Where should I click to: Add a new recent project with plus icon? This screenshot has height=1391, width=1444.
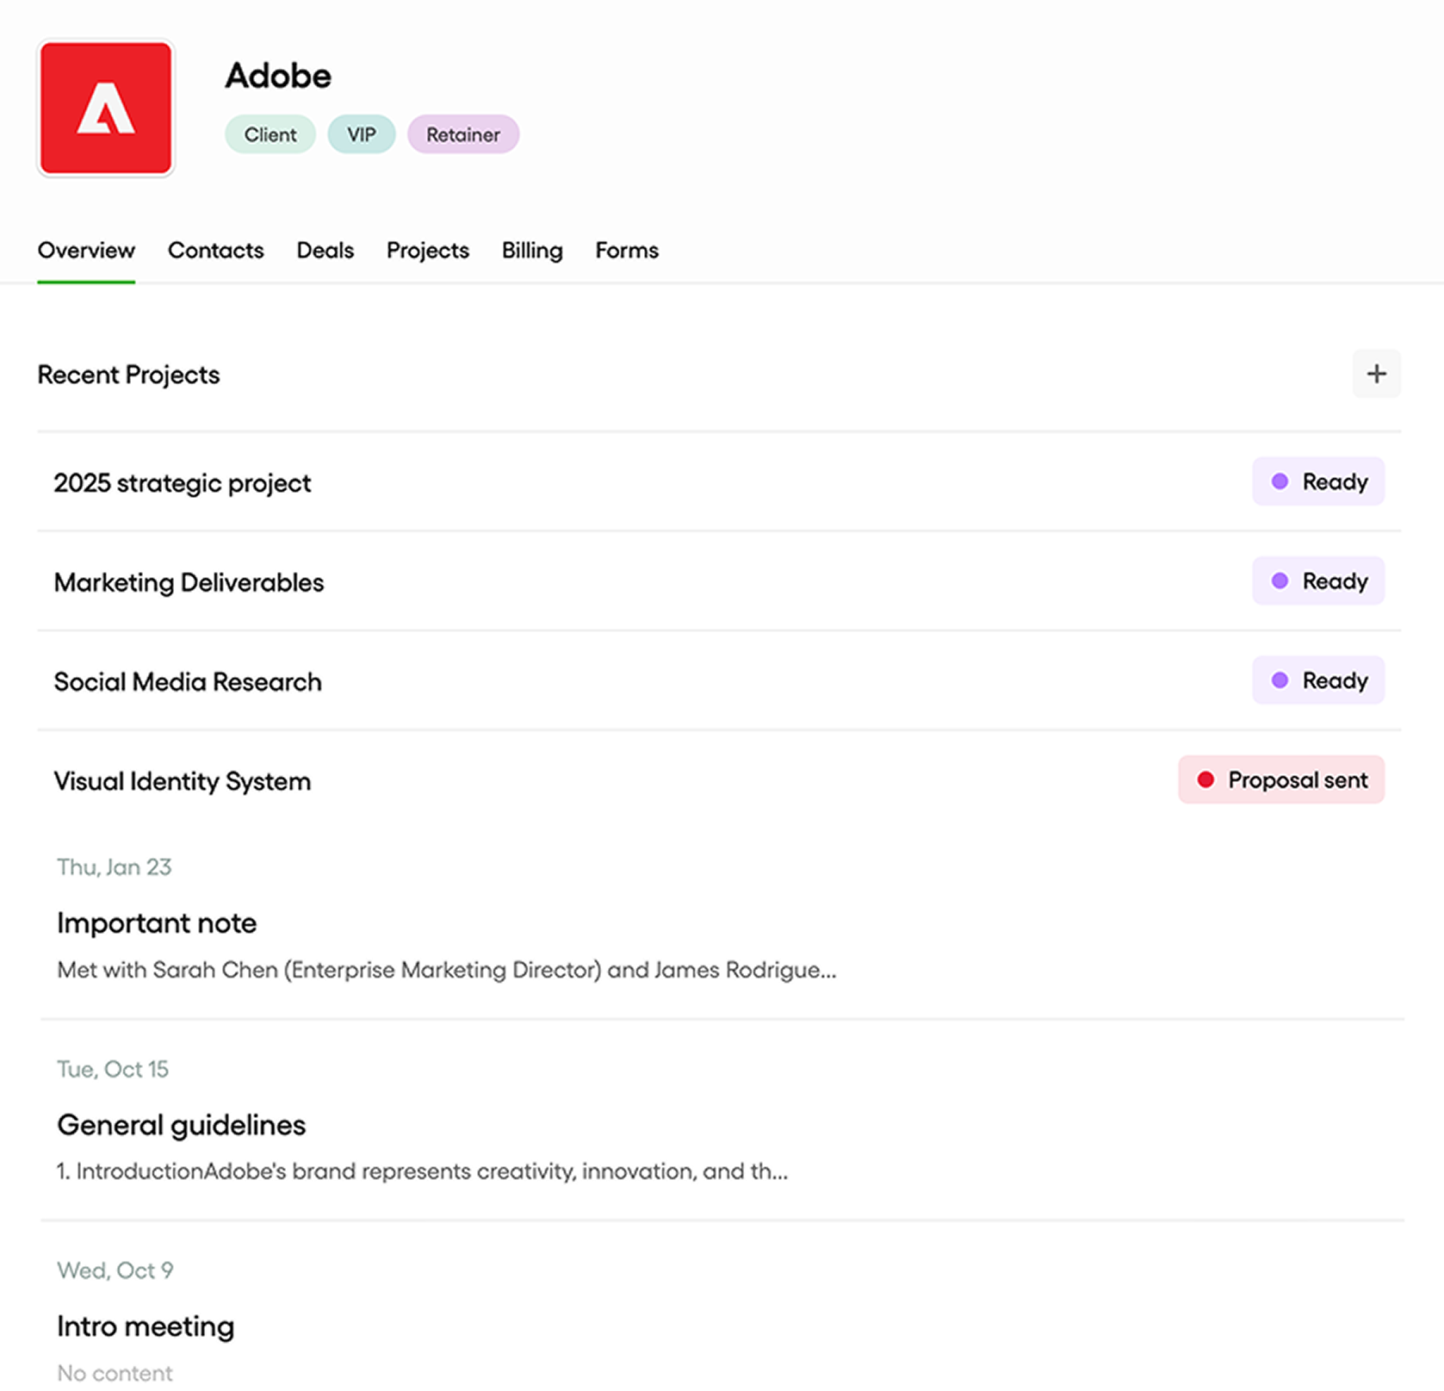tap(1376, 374)
